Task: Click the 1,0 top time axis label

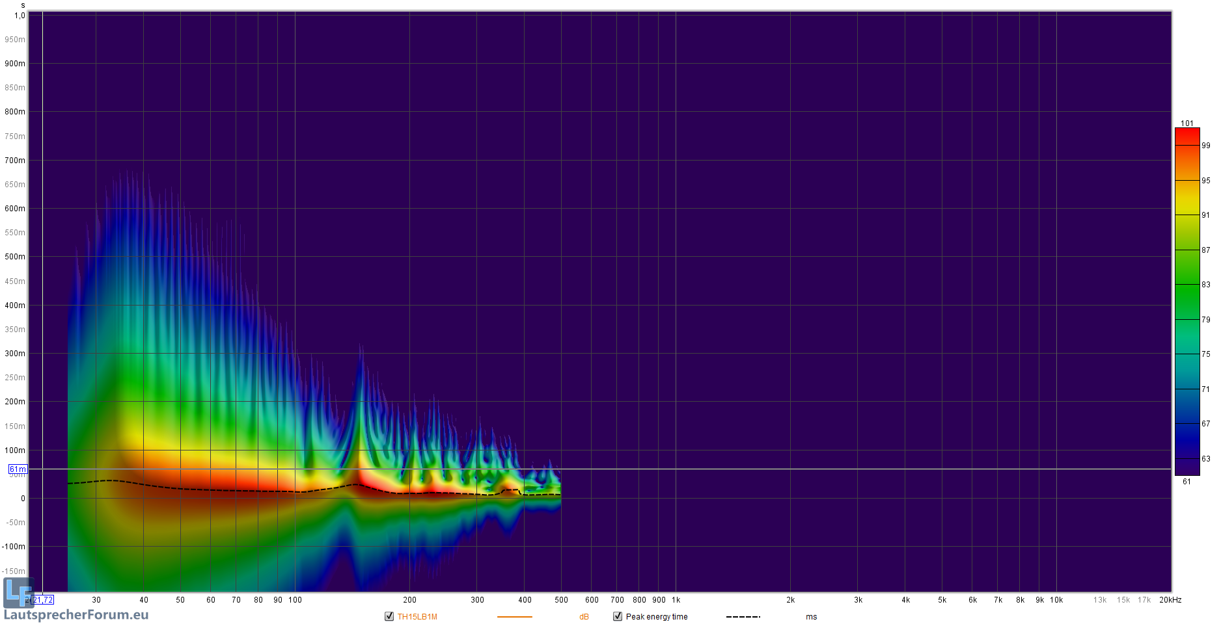Action: (20, 16)
